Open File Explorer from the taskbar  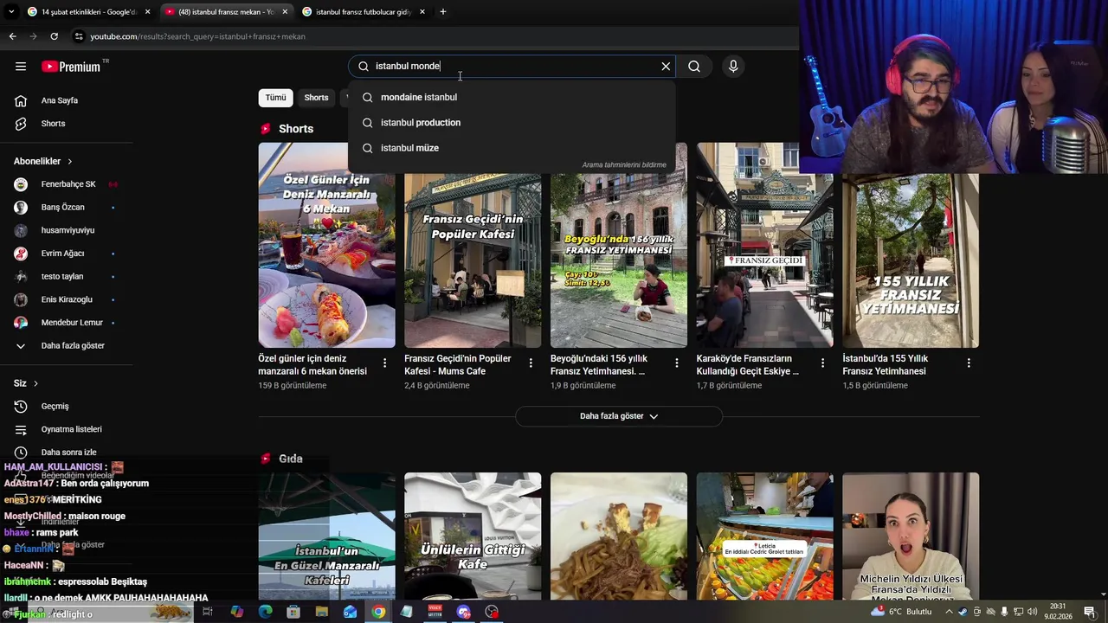coord(321,612)
